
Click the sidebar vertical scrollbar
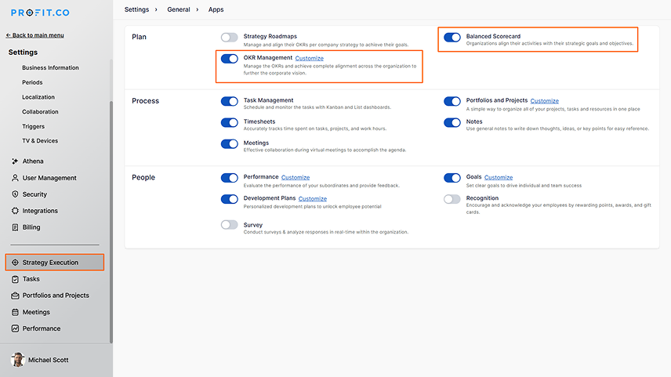click(x=111, y=222)
